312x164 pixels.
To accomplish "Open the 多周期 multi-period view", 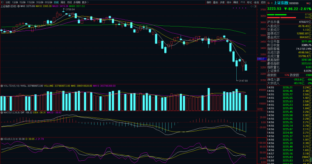I will [x=77, y=2].
